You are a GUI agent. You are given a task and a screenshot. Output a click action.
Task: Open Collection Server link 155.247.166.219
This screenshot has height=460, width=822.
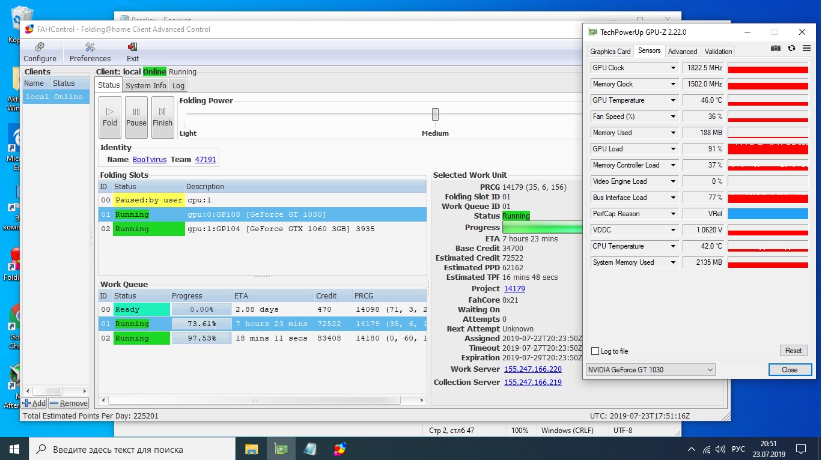[x=533, y=383]
